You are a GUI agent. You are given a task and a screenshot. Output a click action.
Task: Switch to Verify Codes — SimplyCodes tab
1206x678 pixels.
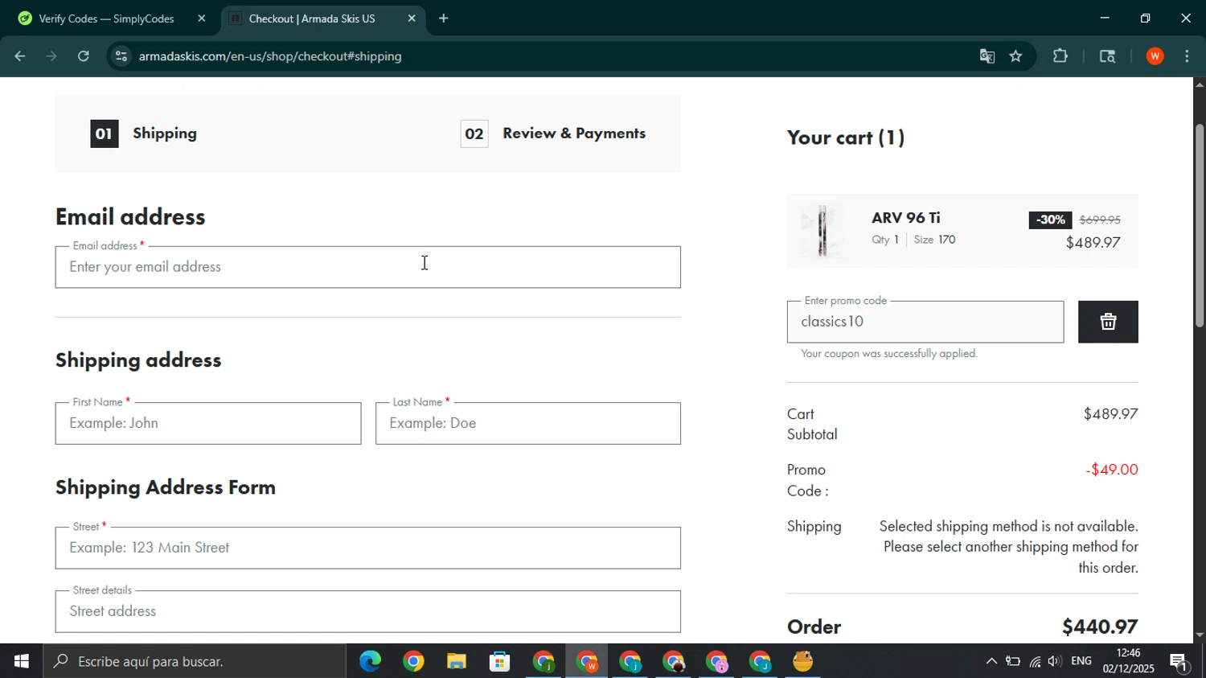106,18
